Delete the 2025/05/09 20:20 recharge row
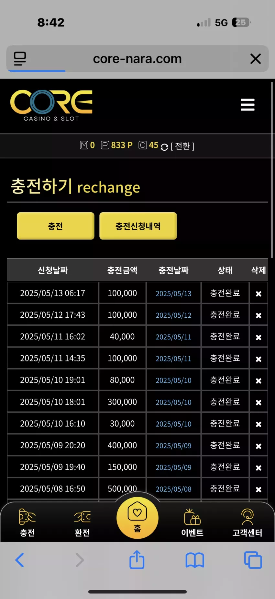This screenshot has height=599, width=275. coord(258,446)
